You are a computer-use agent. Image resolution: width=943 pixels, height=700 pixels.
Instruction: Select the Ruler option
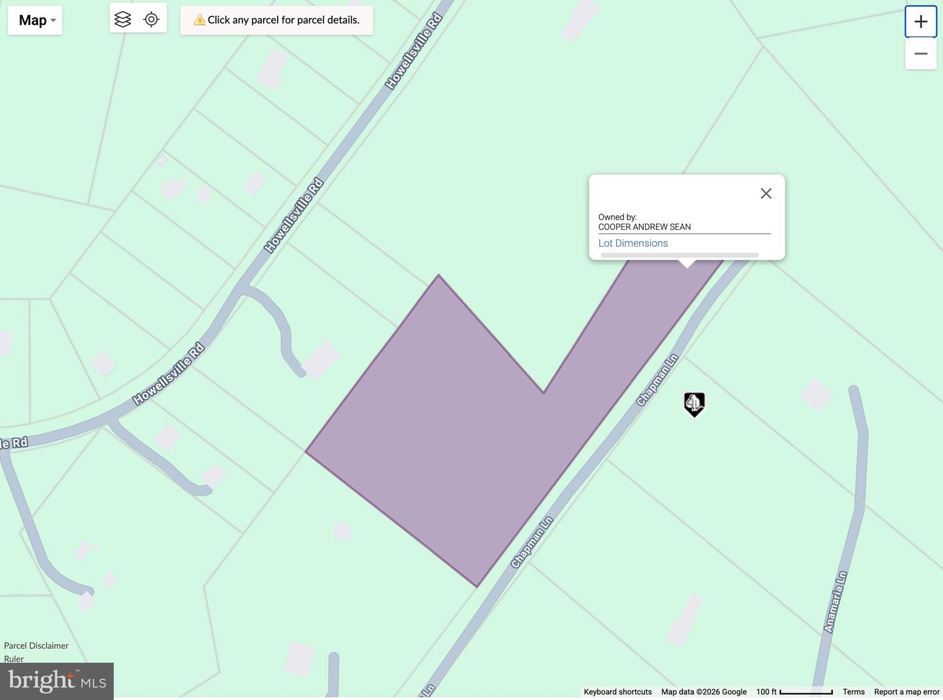tap(13, 659)
